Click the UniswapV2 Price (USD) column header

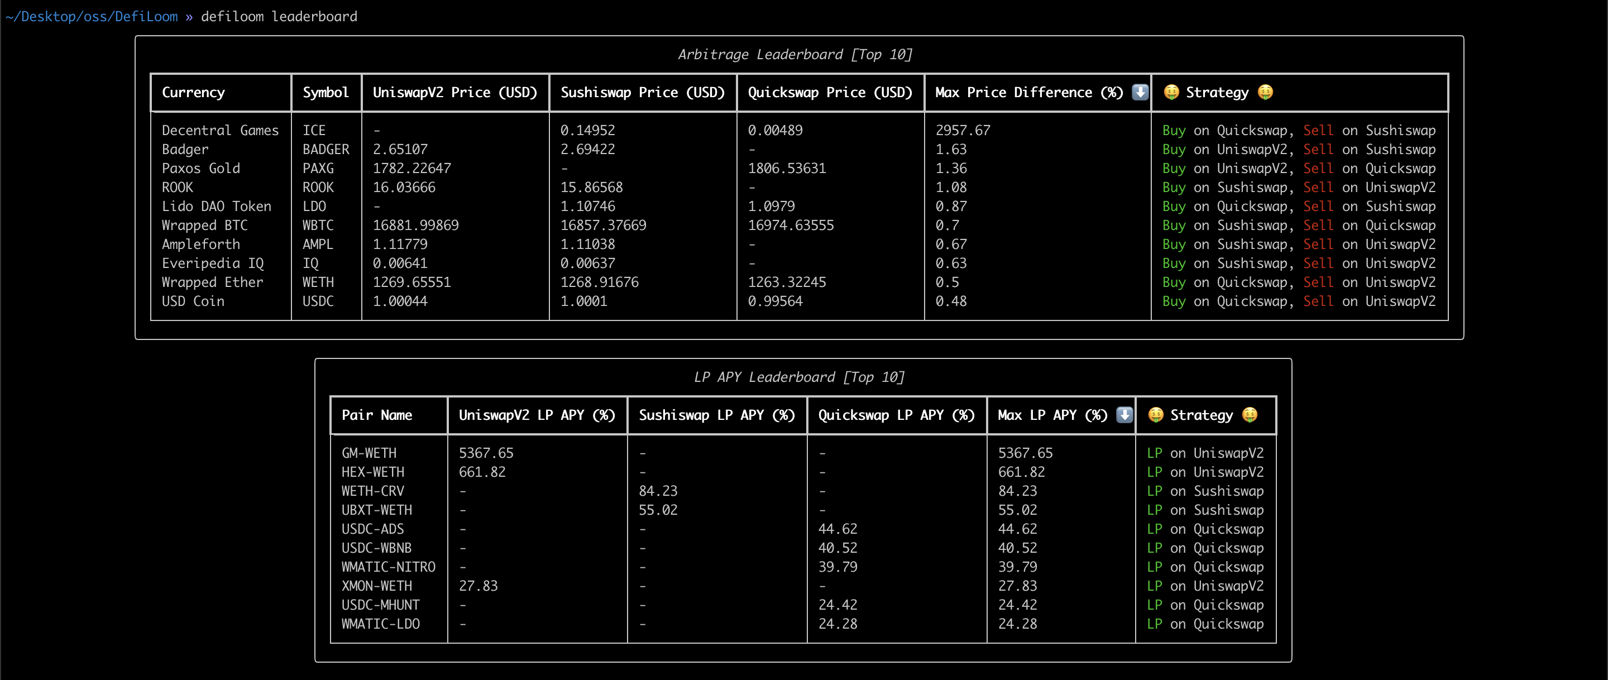click(x=454, y=93)
